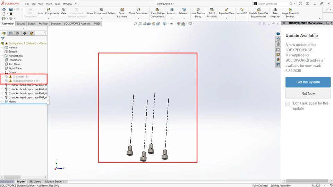Toggle Large Assembly Settings
Viewport: 333px width, 187px height.
[x=290, y=13]
